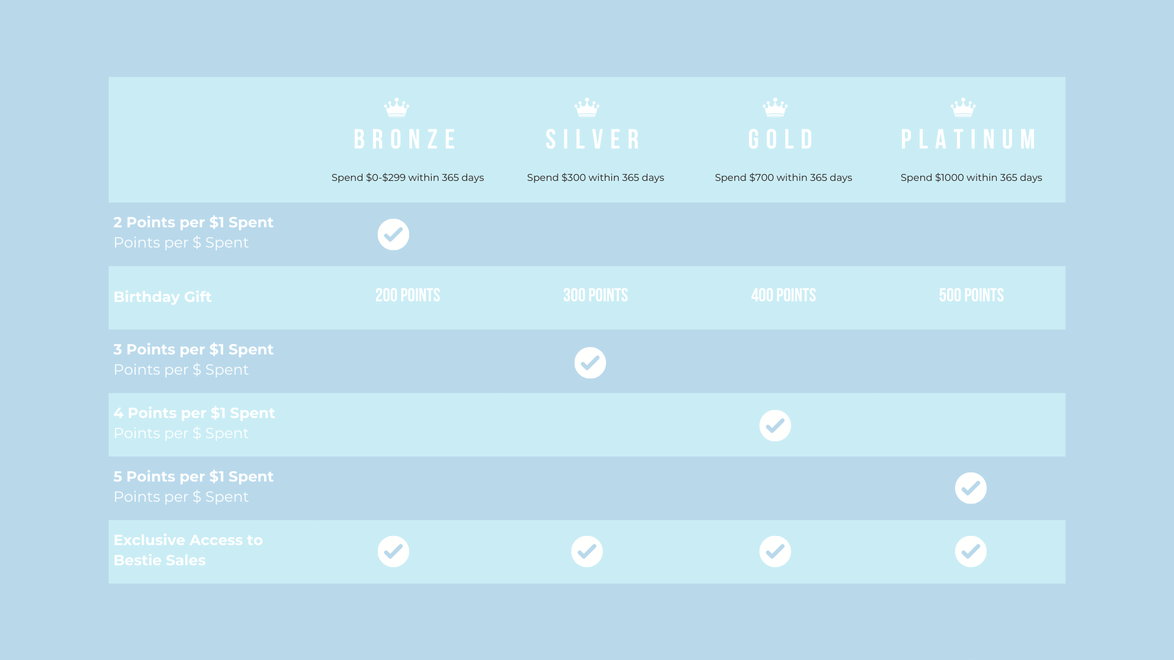Viewport: 1174px width, 660px height.
Task: Click Bronze checkmark for 2 Points per $1
Action: 393,235
